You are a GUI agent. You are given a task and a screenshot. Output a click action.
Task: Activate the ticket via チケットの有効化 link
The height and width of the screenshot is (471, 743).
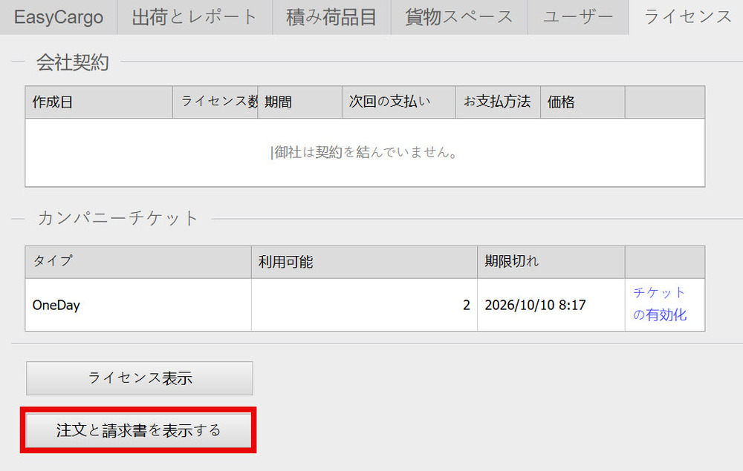point(660,304)
